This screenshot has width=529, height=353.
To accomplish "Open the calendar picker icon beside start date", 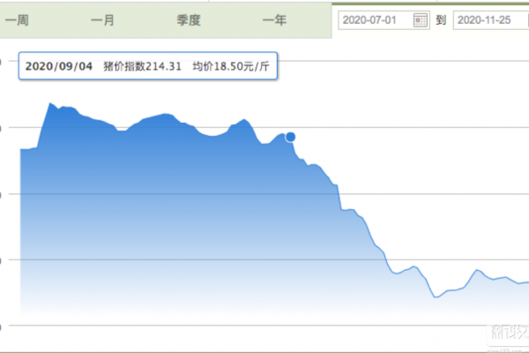I will (420, 20).
